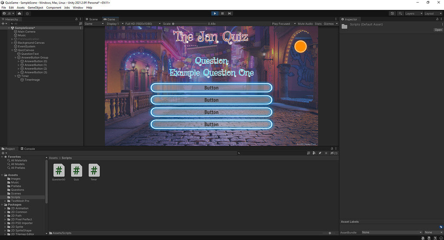This screenshot has width=444, height=240.
Task: Toggle the Stats overlay
Action: pos(318,24)
